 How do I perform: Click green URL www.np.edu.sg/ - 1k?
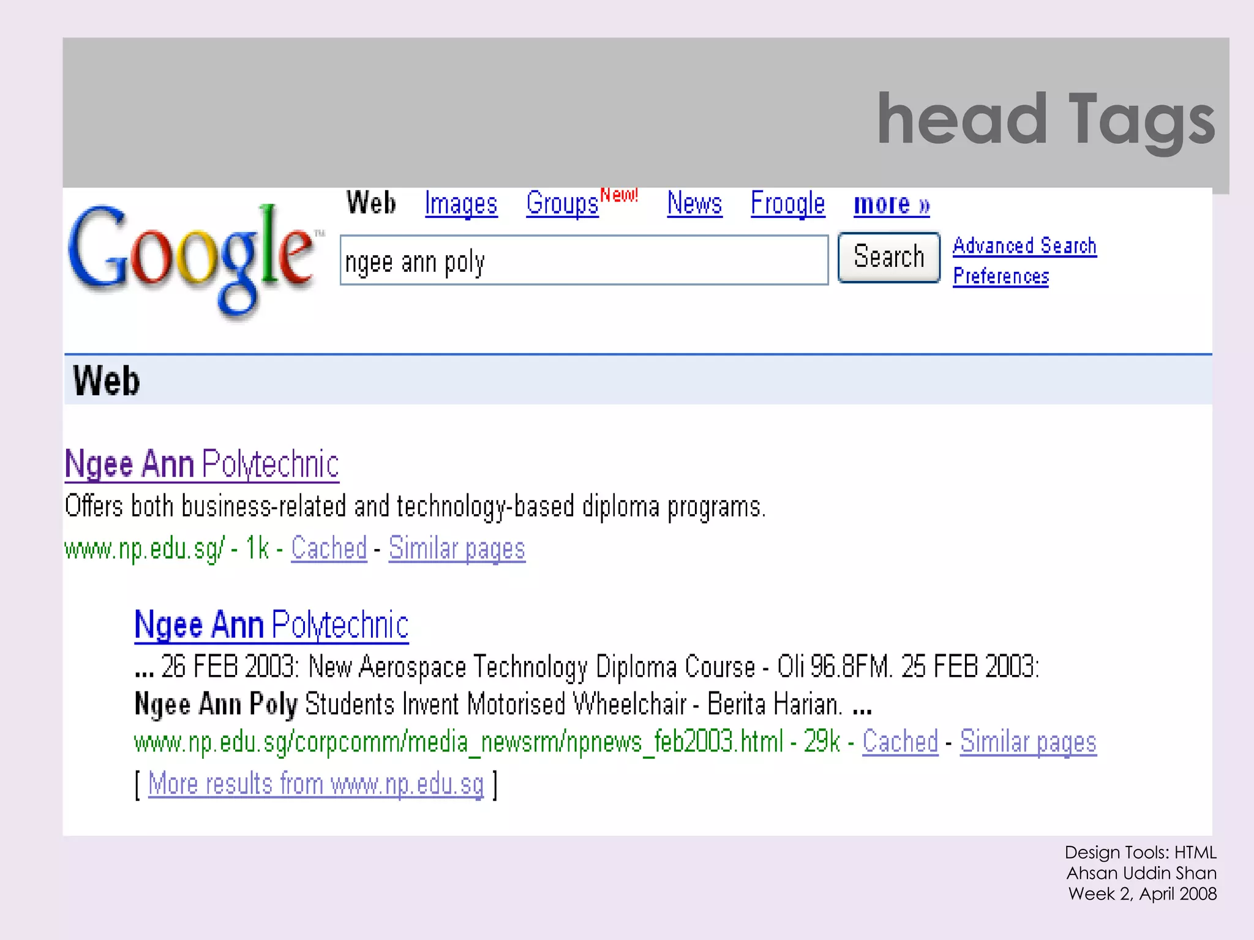(167, 548)
